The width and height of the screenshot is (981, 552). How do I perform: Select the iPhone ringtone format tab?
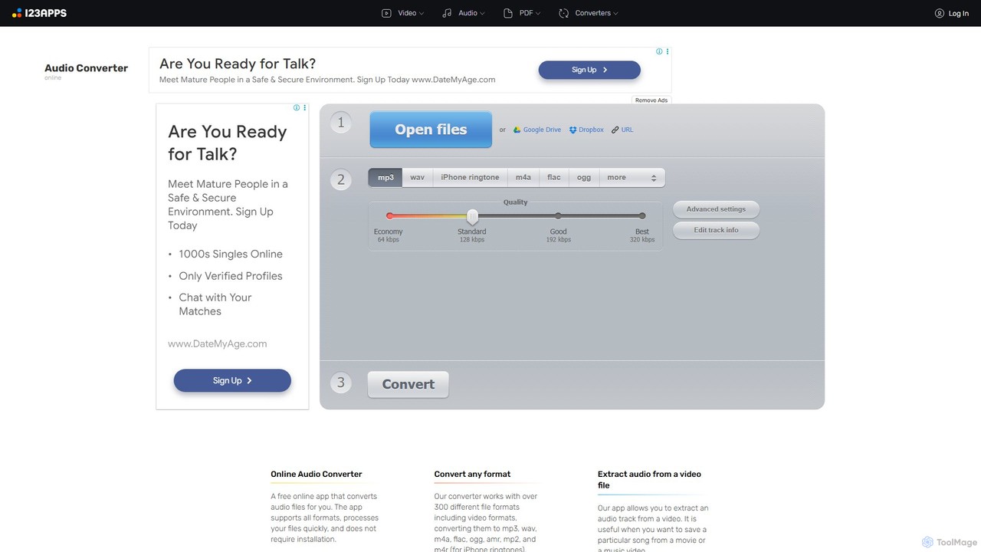click(x=470, y=177)
